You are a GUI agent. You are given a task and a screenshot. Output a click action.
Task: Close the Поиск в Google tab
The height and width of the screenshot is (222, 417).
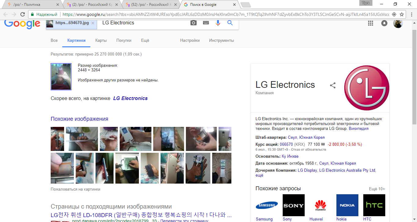pyautogui.click(x=234, y=5)
